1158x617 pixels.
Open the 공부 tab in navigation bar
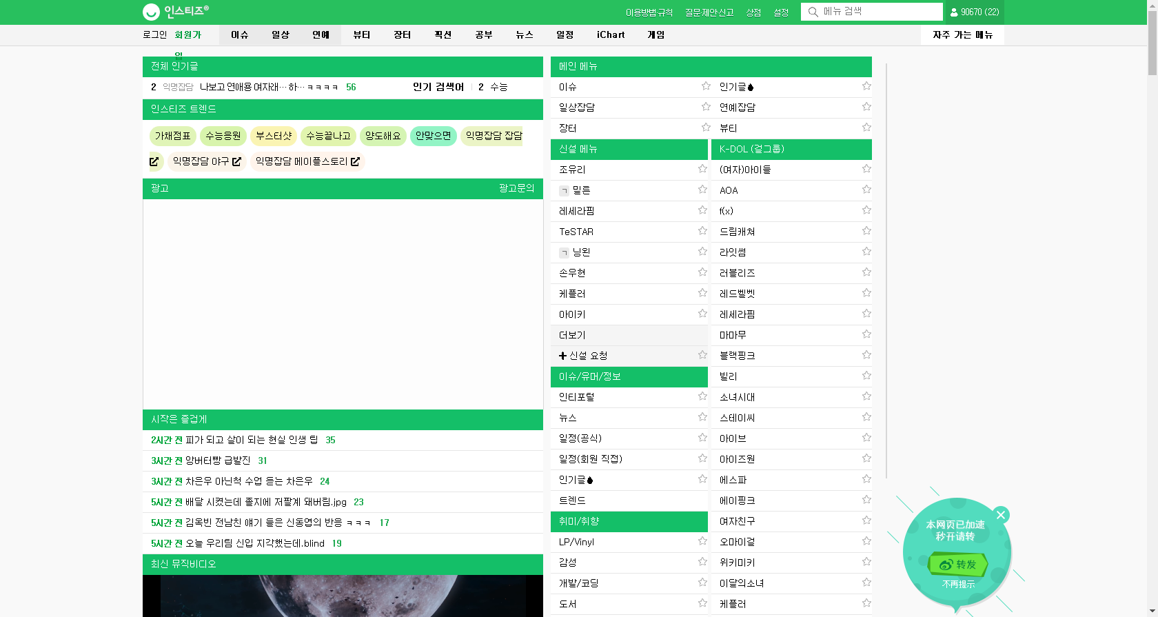483,34
